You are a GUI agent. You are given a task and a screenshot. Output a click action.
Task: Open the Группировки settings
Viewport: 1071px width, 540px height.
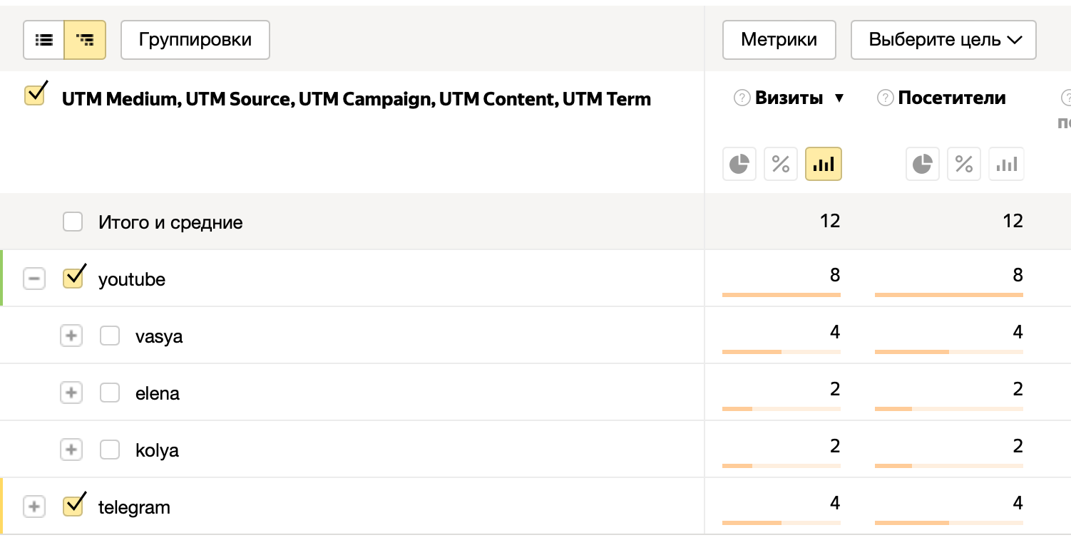pos(195,40)
